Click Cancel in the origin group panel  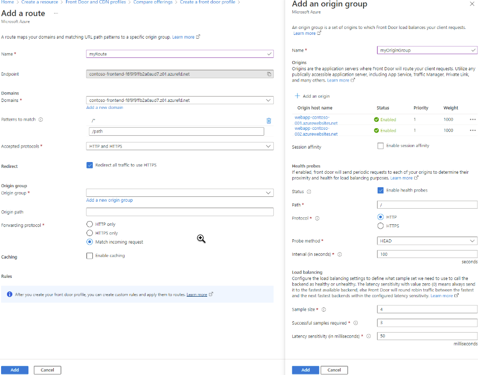(x=334, y=370)
